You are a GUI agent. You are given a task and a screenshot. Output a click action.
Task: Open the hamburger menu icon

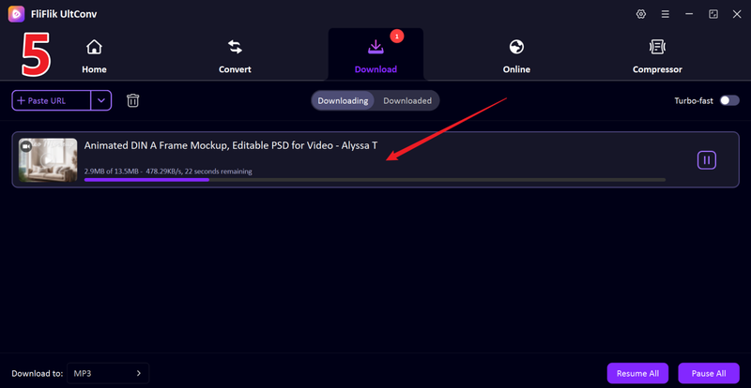tap(666, 14)
